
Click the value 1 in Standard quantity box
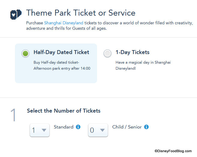[34, 130]
